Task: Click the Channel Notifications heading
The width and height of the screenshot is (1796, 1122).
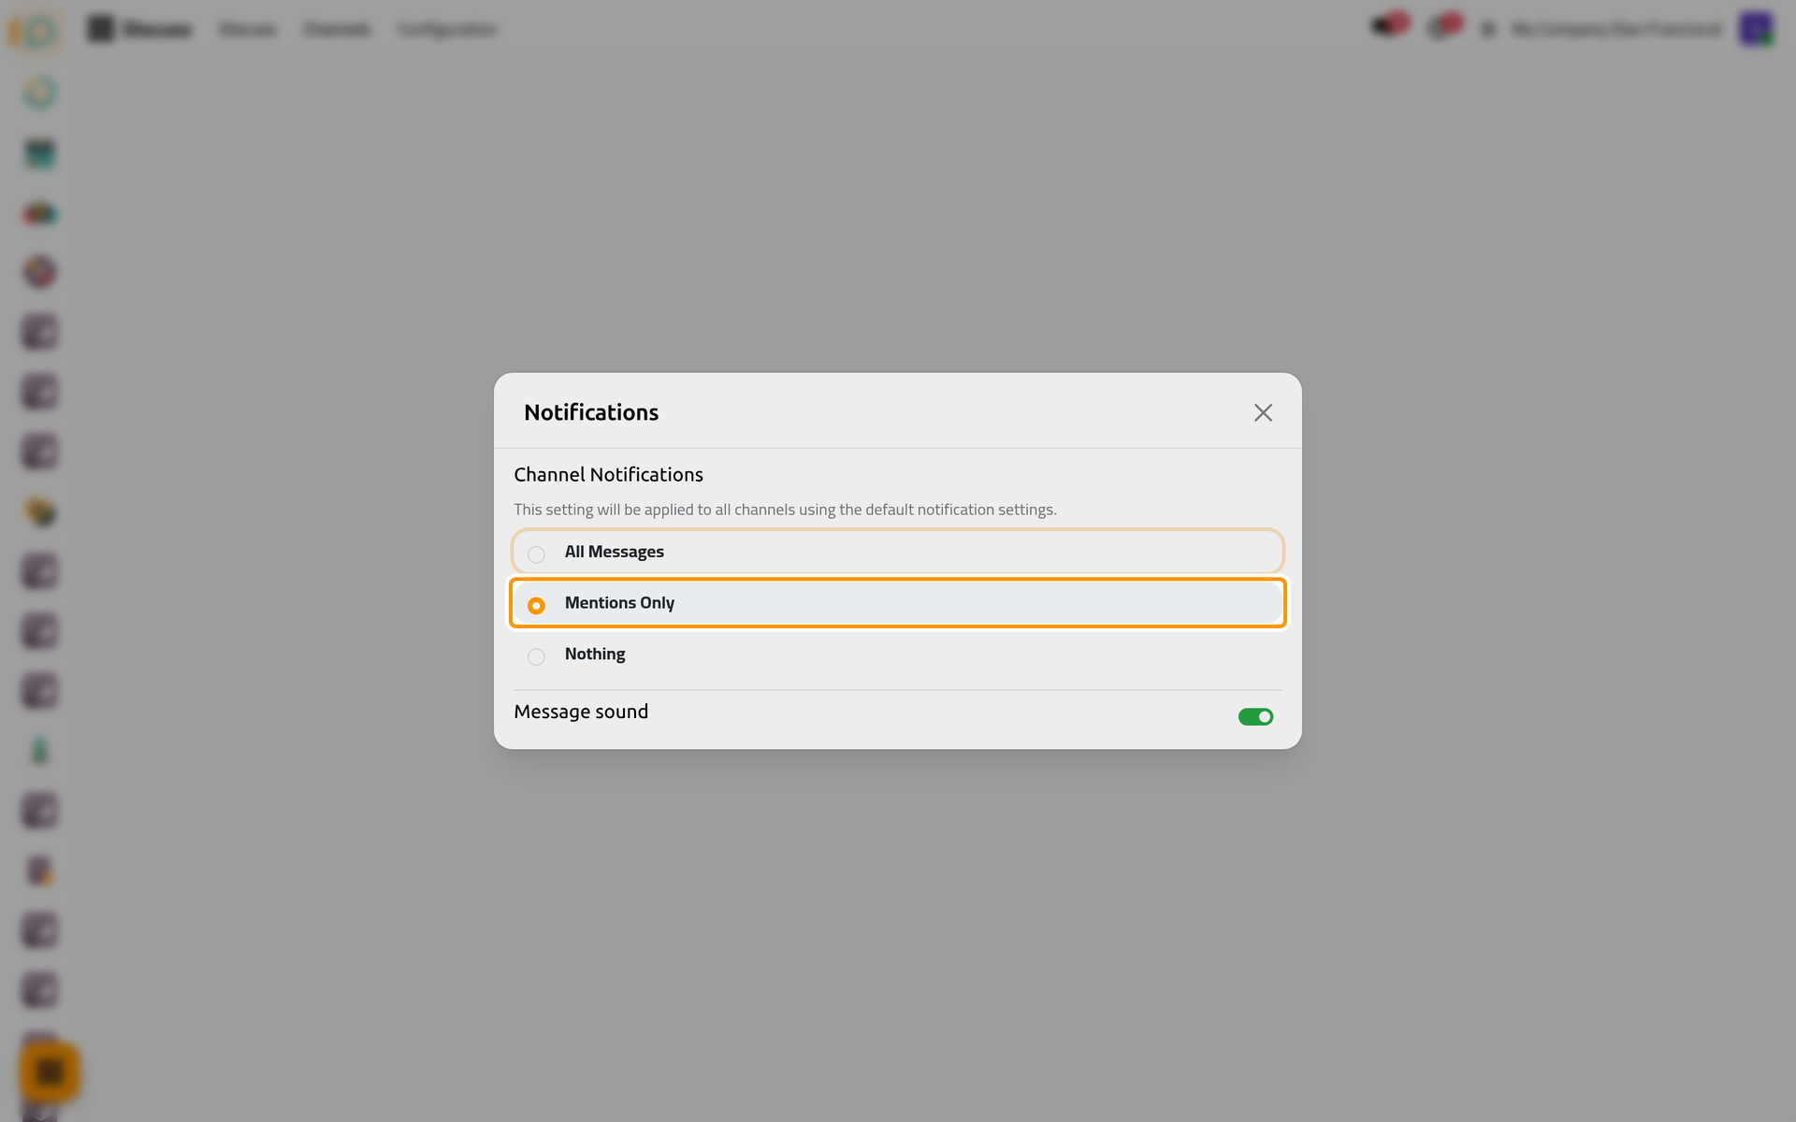Action: pyautogui.click(x=608, y=475)
